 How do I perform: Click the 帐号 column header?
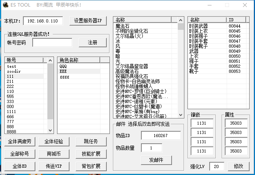[x=24, y=60]
